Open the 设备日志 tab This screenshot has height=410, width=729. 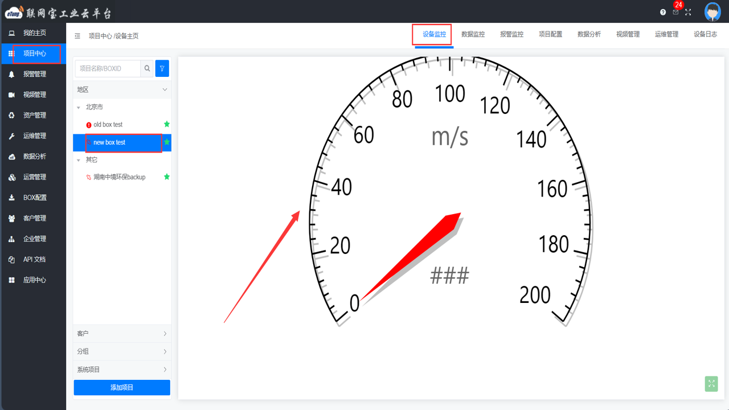(x=705, y=34)
